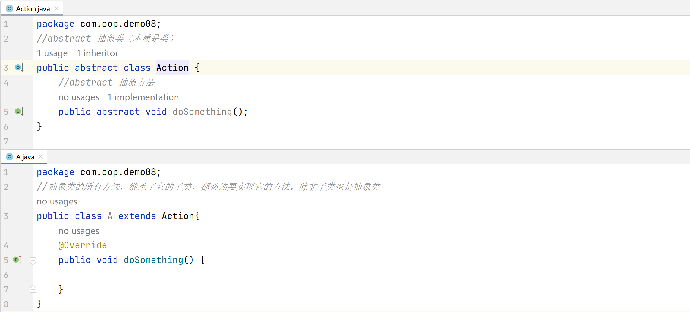The width and height of the screenshot is (690, 312).
Task: Collapse the doSomething method at its opening brace
Action: tap(33, 260)
